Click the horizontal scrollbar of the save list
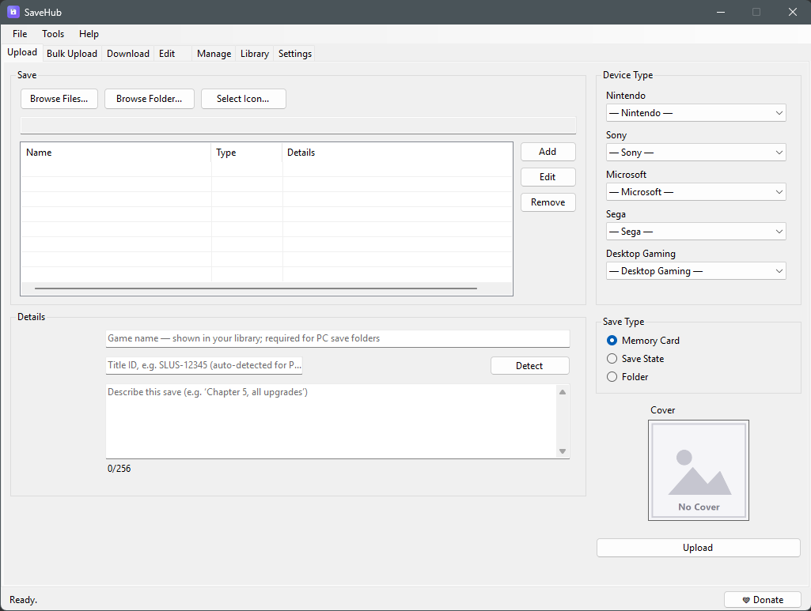 [256, 289]
